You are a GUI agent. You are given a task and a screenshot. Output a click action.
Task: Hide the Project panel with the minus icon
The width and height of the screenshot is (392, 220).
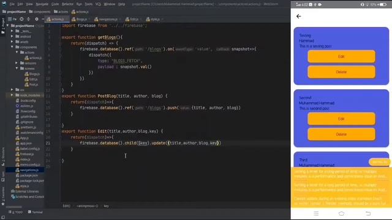pyautogui.click(x=42, y=19)
